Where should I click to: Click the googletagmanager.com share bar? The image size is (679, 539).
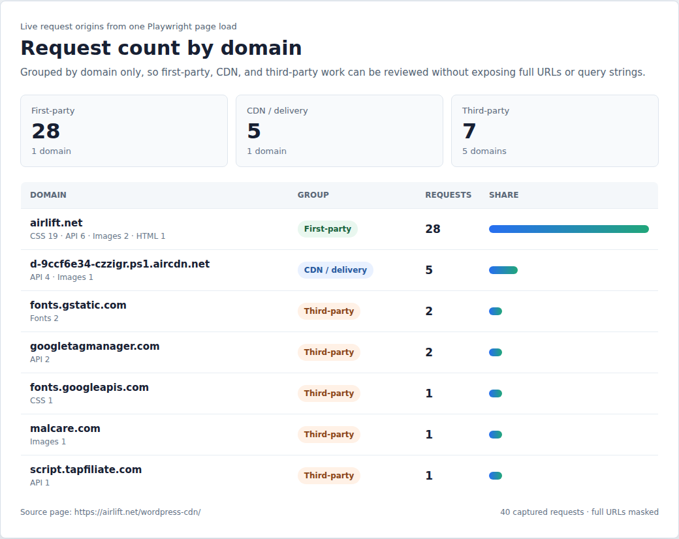click(x=496, y=352)
